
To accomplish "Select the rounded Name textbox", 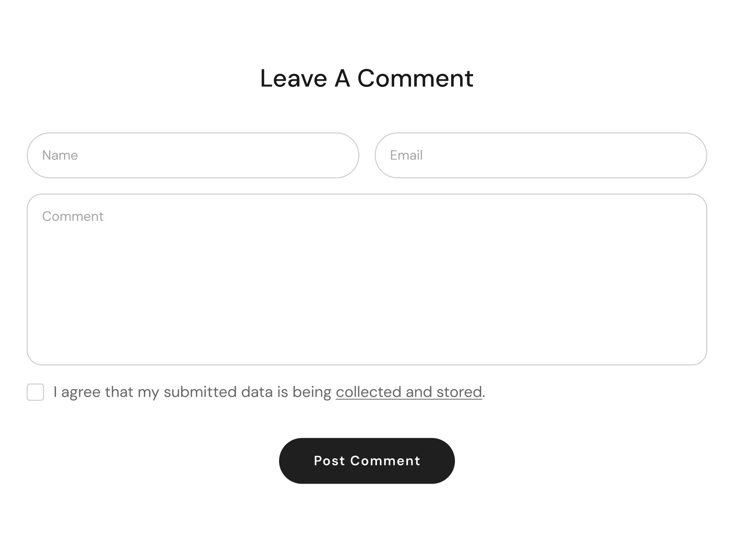I will [x=193, y=155].
